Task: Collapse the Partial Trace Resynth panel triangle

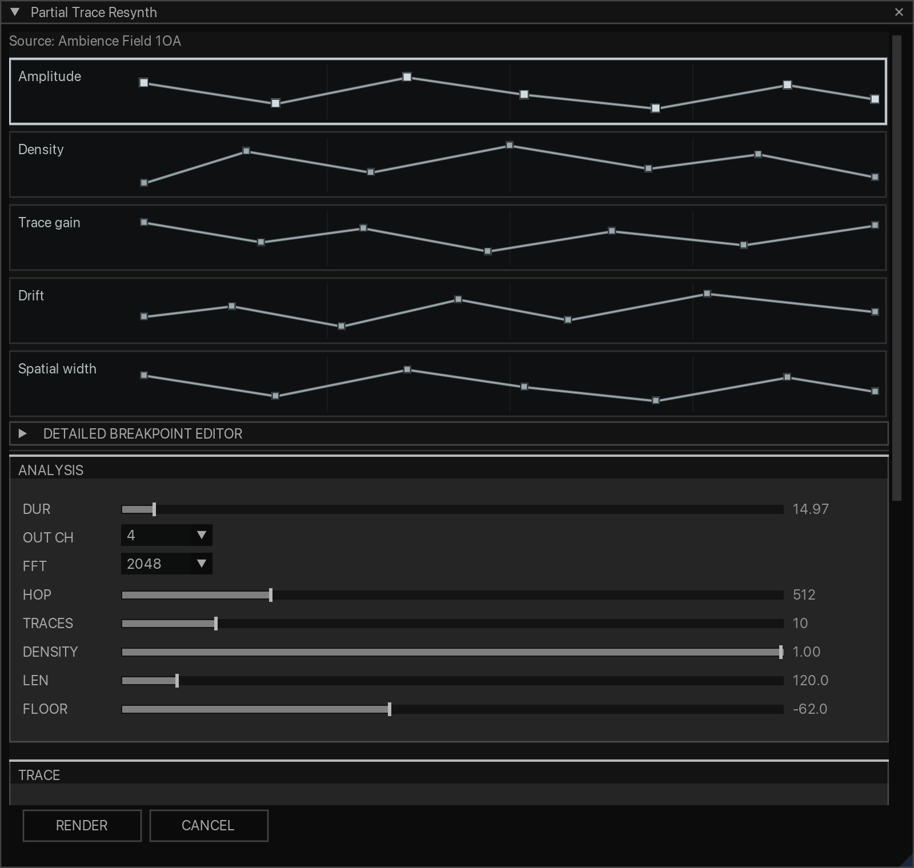Action: (x=15, y=12)
